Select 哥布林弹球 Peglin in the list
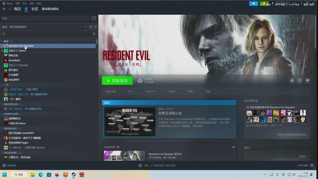 (x=18, y=143)
